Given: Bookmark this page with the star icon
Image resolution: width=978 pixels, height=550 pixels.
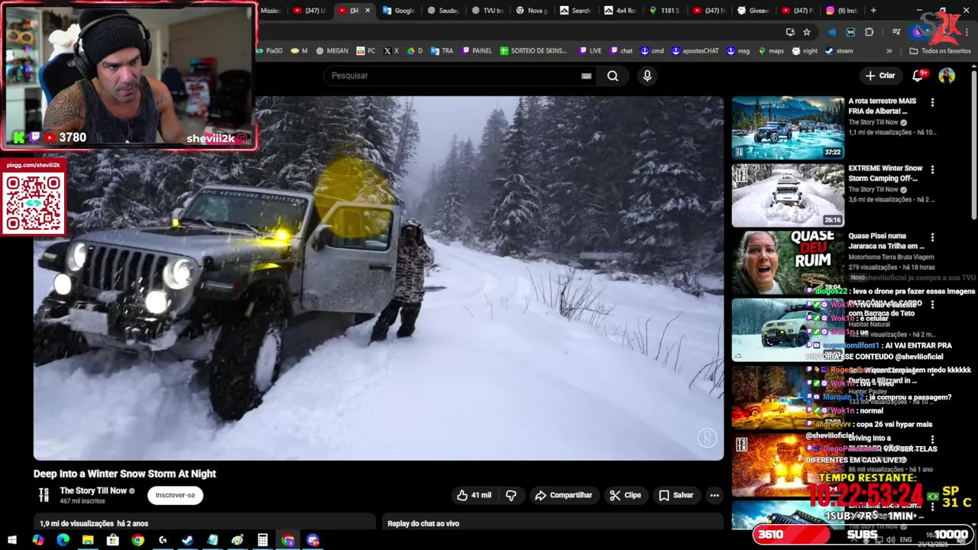Looking at the screenshot, I should (x=807, y=32).
